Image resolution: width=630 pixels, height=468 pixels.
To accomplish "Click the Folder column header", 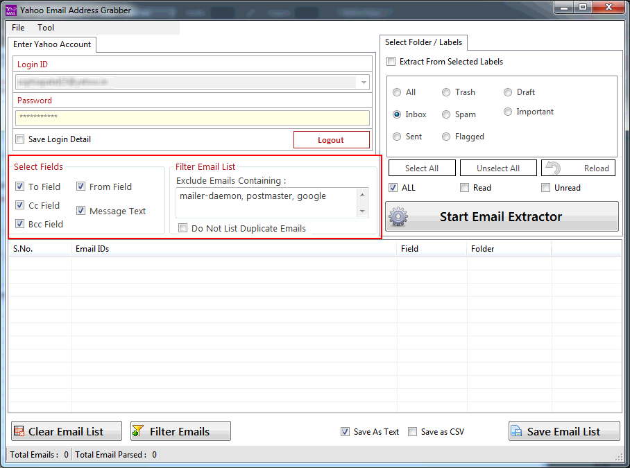I will pos(509,249).
